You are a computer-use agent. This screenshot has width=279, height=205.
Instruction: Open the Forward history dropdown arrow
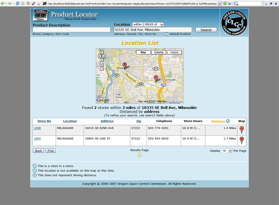coord(13,3)
